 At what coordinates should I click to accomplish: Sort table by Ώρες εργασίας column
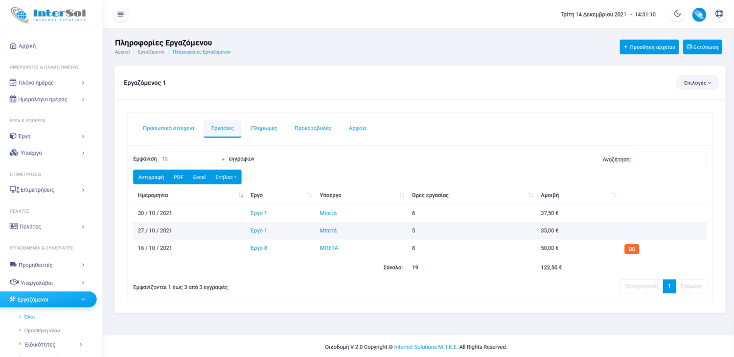(531, 195)
